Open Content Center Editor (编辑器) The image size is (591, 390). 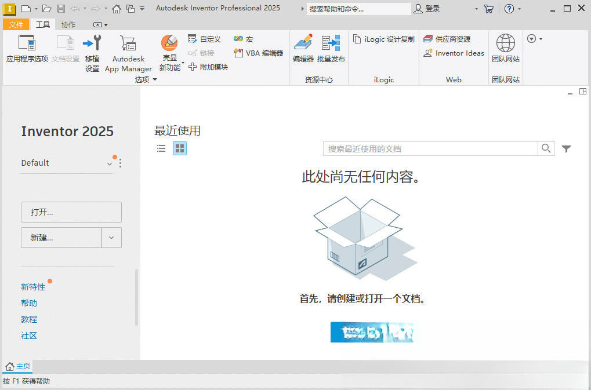(303, 48)
